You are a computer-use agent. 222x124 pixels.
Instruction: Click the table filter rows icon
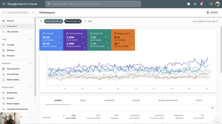click(212, 108)
